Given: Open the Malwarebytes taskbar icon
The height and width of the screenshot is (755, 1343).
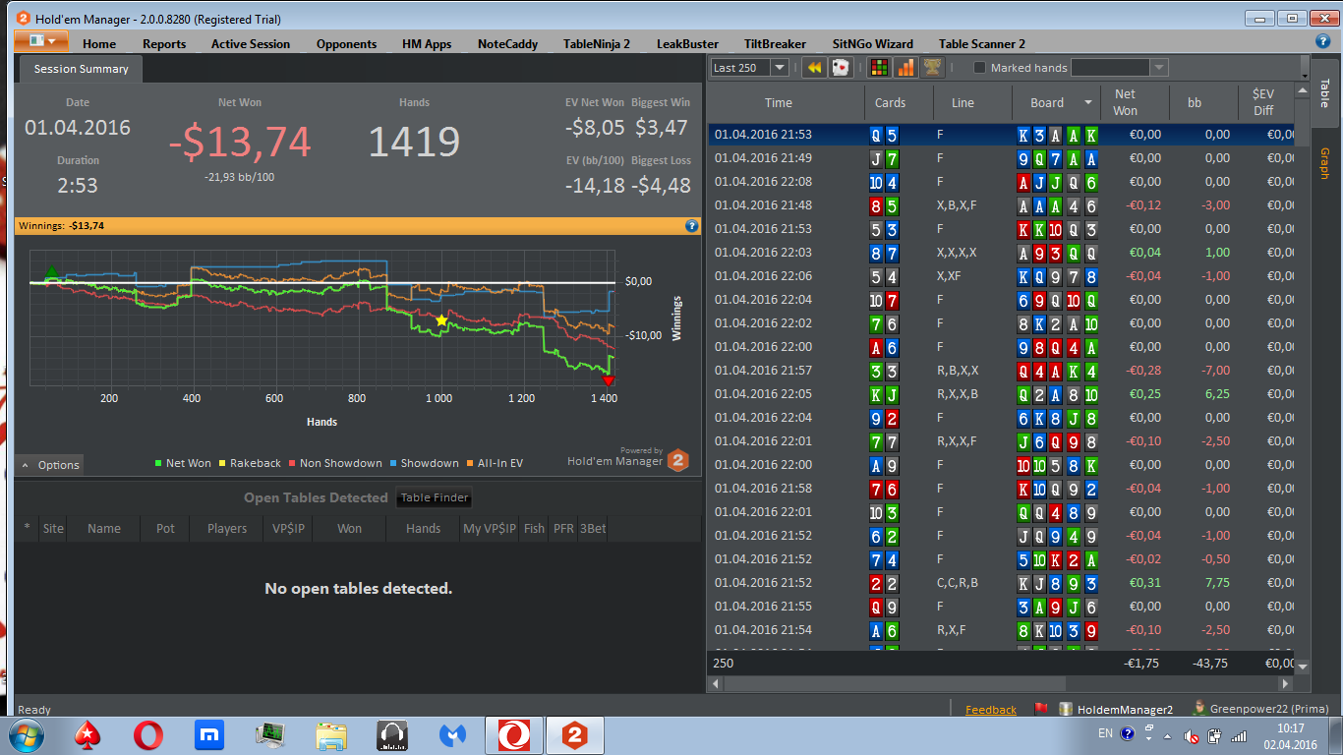Looking at the screenshot, I should pyautogui.click(x=452, y=735).
